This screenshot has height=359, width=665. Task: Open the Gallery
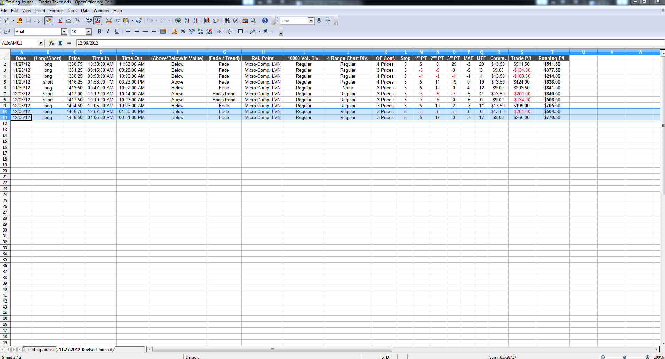(245, 21)
